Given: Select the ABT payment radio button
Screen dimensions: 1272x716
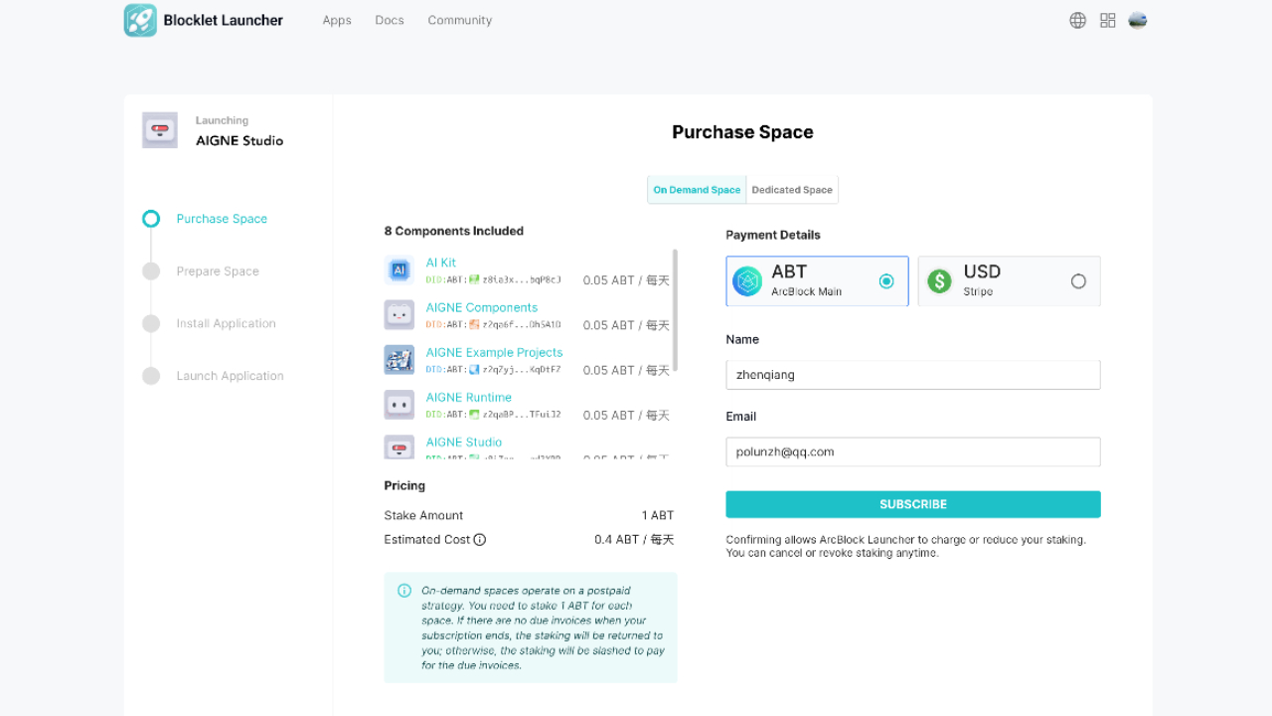Looking at the screenshot, I should [x=886, y=281].
